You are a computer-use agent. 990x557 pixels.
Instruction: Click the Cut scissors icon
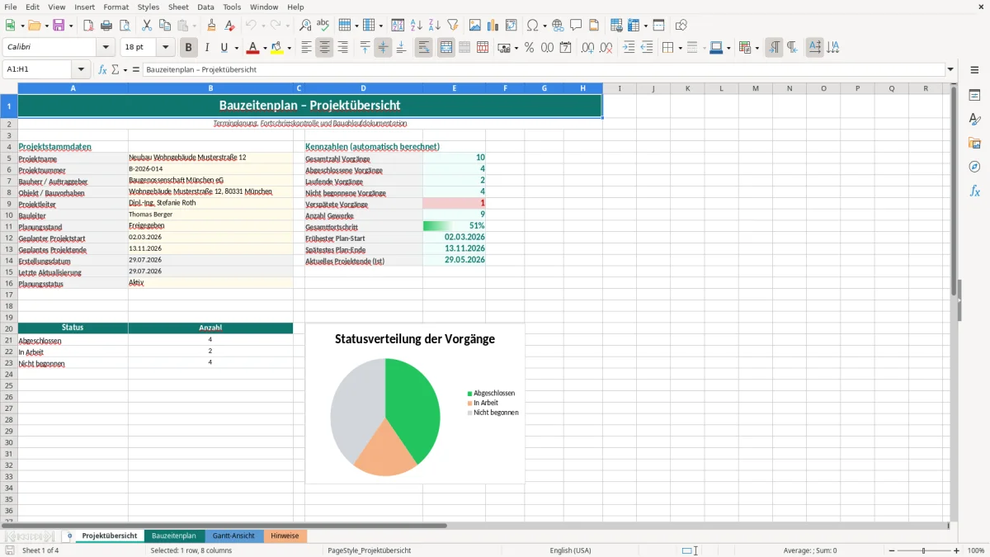147,26
